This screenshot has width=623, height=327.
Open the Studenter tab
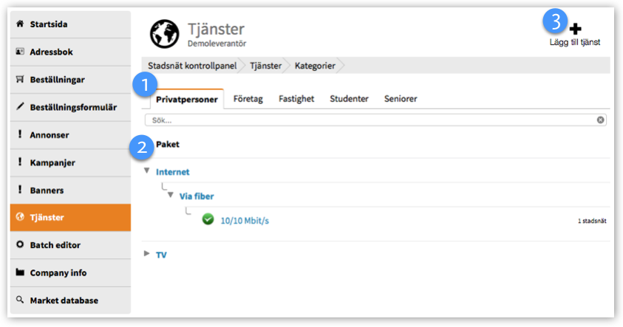(x=349, y=99)
